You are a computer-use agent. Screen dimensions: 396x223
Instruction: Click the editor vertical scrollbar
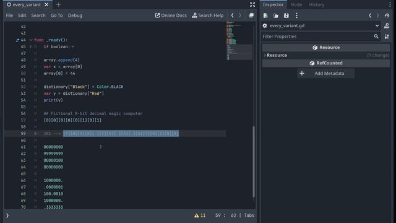[254, 162]
